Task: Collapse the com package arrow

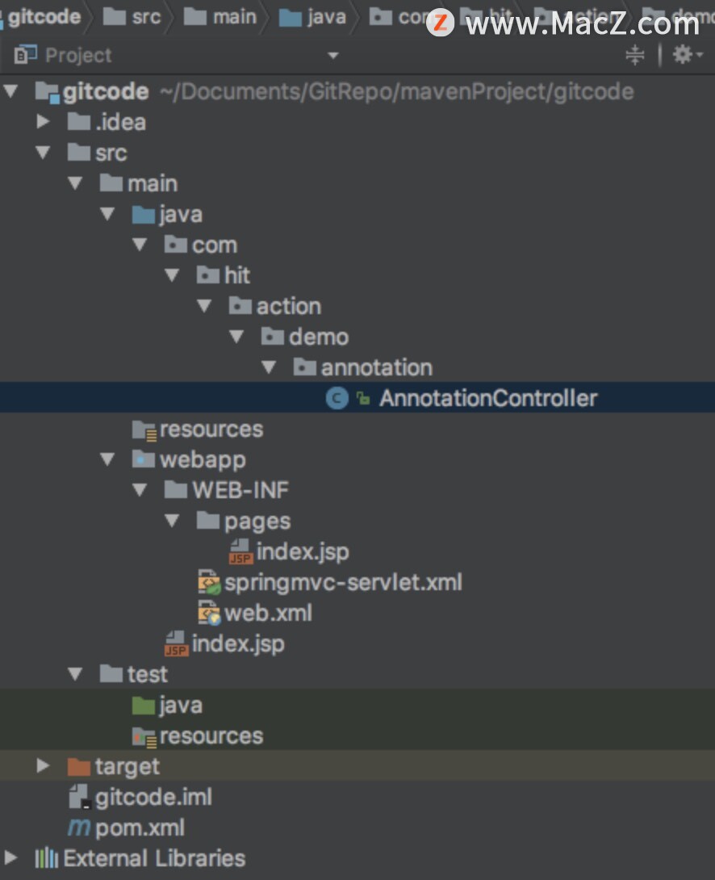Action: tap(140, 245)
